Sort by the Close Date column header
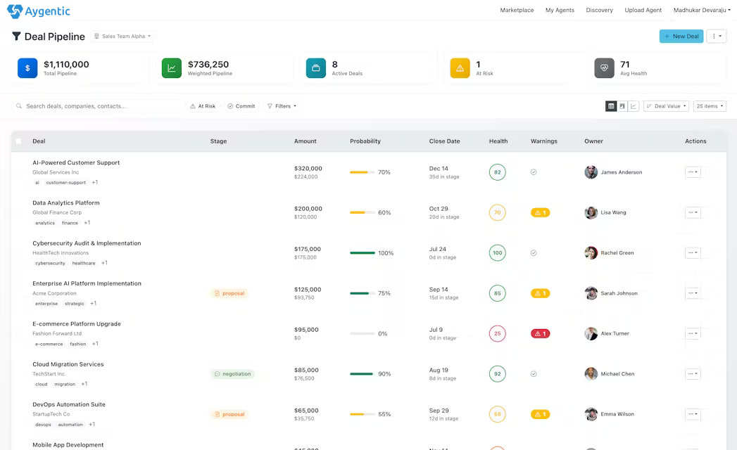The height and width of the screenshot is (450, 737). click(x=444, y=141)
